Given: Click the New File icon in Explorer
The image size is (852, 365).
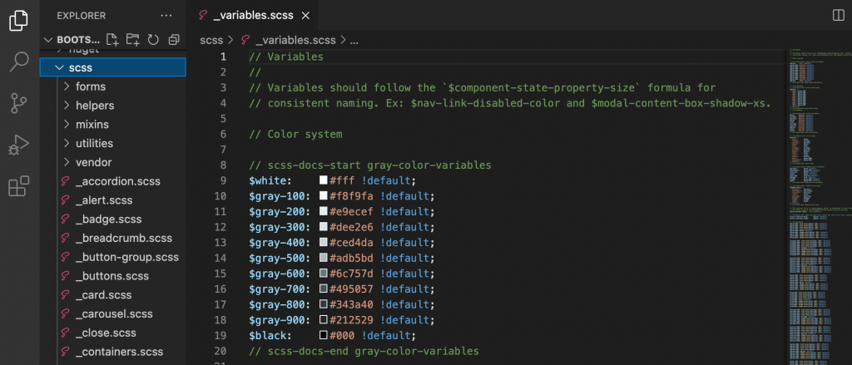Looking at the screenshot, I should click(x=113, y=40).
